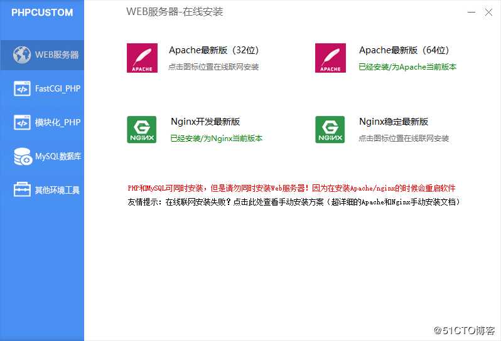Click the PHPCUSTOM logo title
The image size is (501, 341).
point(42,13)
